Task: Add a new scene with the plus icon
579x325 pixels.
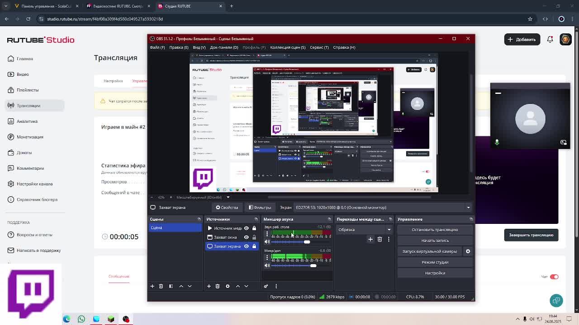Action: coord(152,286)
